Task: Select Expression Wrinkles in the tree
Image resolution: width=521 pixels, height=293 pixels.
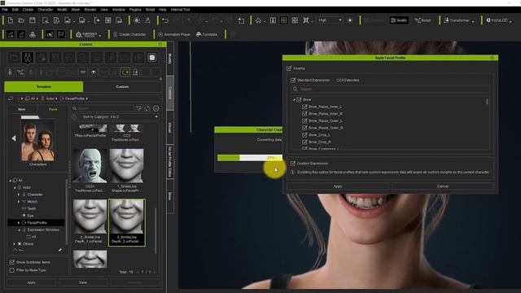Action: [43, 230]
